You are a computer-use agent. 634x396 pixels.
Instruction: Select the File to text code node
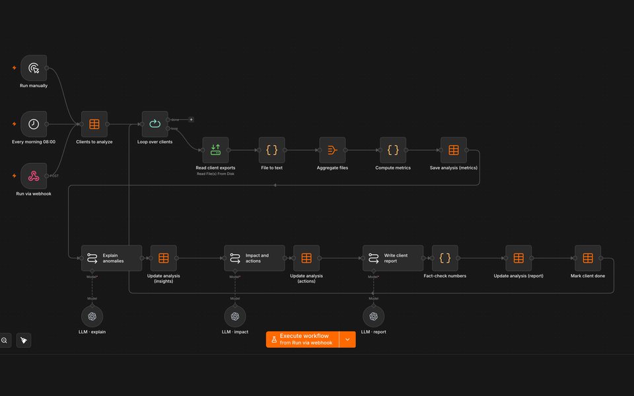(x=271, y=150)
